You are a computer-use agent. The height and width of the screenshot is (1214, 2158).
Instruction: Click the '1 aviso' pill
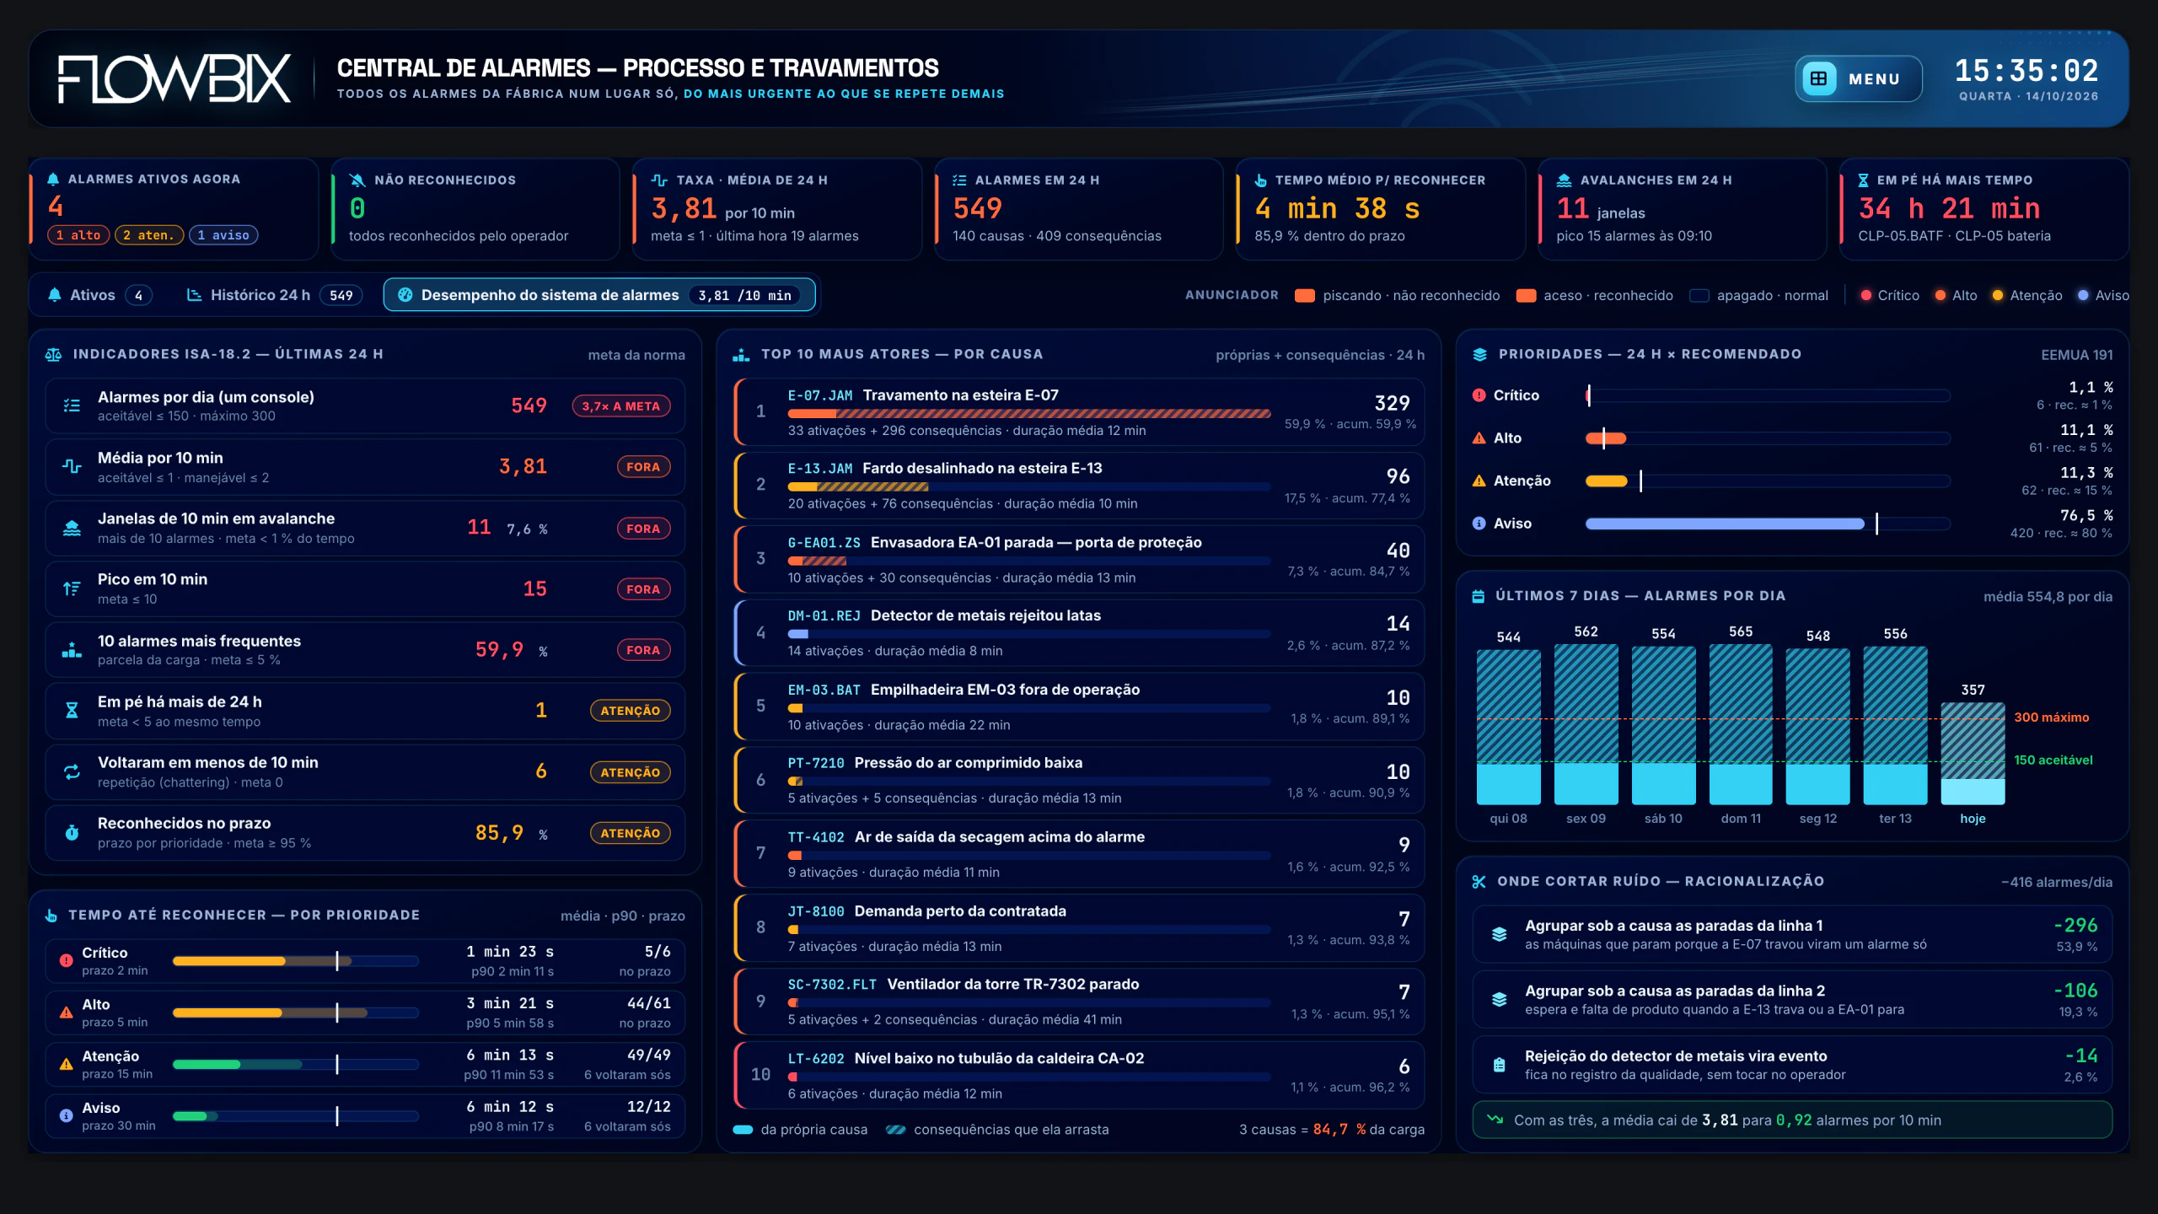[223, 235]
